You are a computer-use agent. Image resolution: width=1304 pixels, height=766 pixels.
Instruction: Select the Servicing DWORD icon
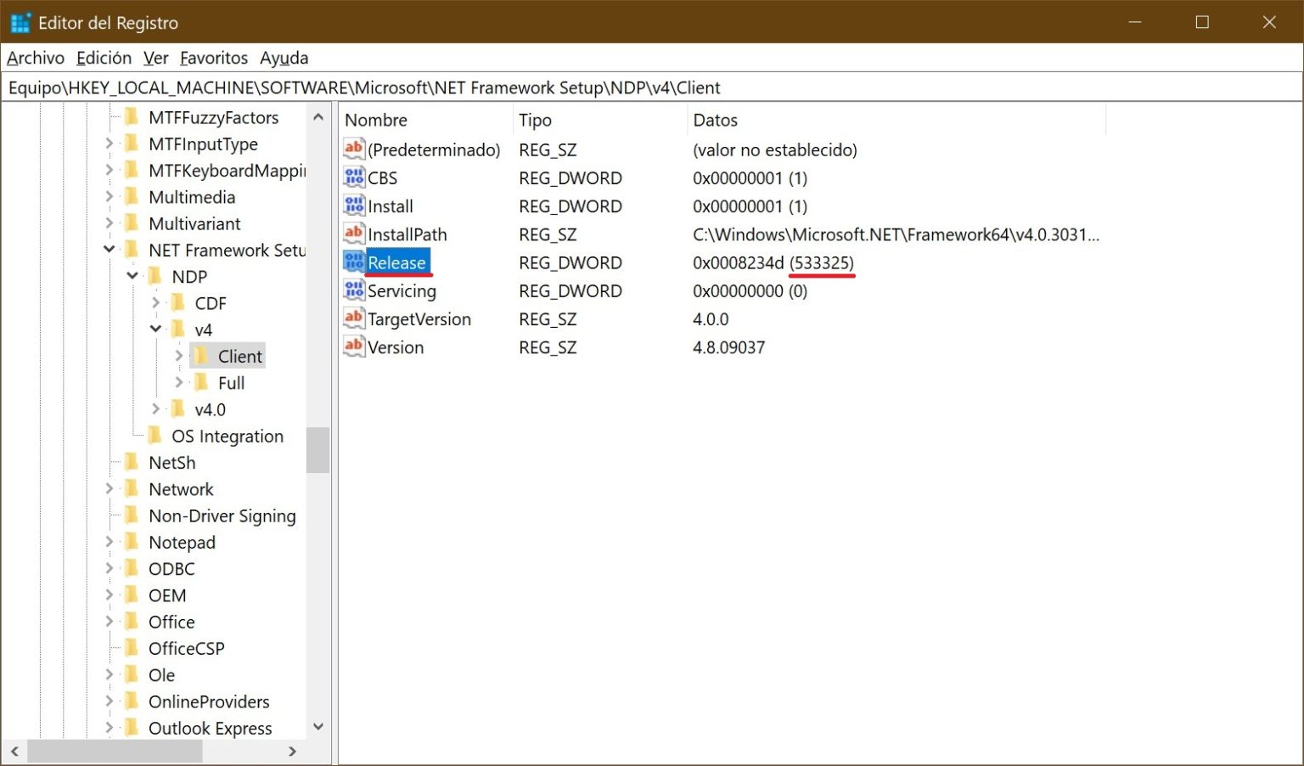pos(354,290)
